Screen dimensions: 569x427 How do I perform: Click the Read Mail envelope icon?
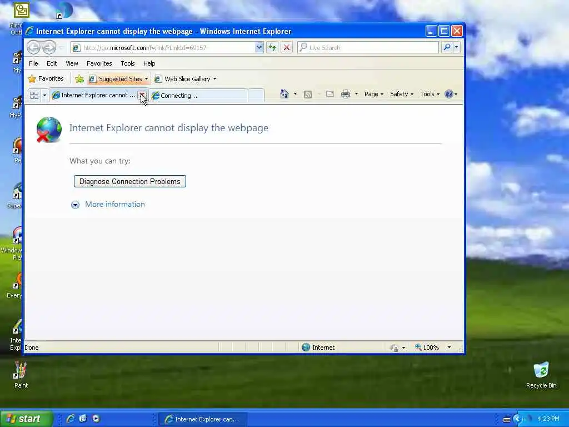click(x=330, y=94)
